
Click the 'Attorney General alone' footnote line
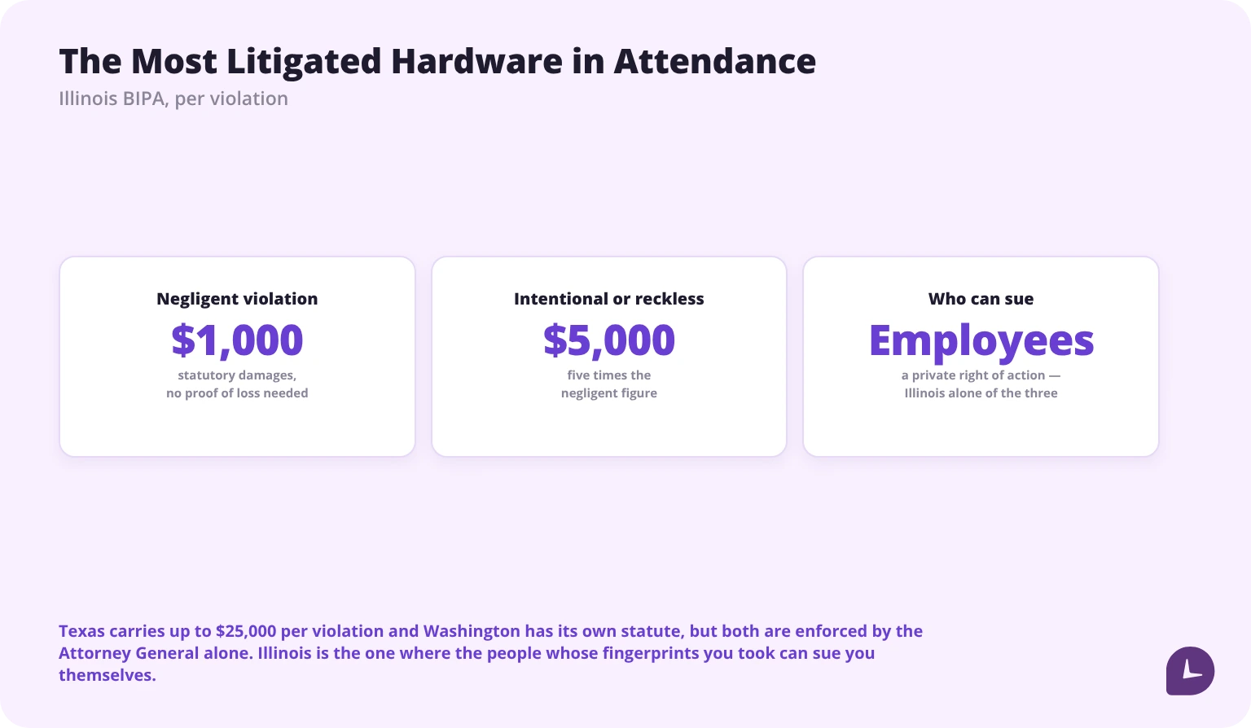point(467,653)
